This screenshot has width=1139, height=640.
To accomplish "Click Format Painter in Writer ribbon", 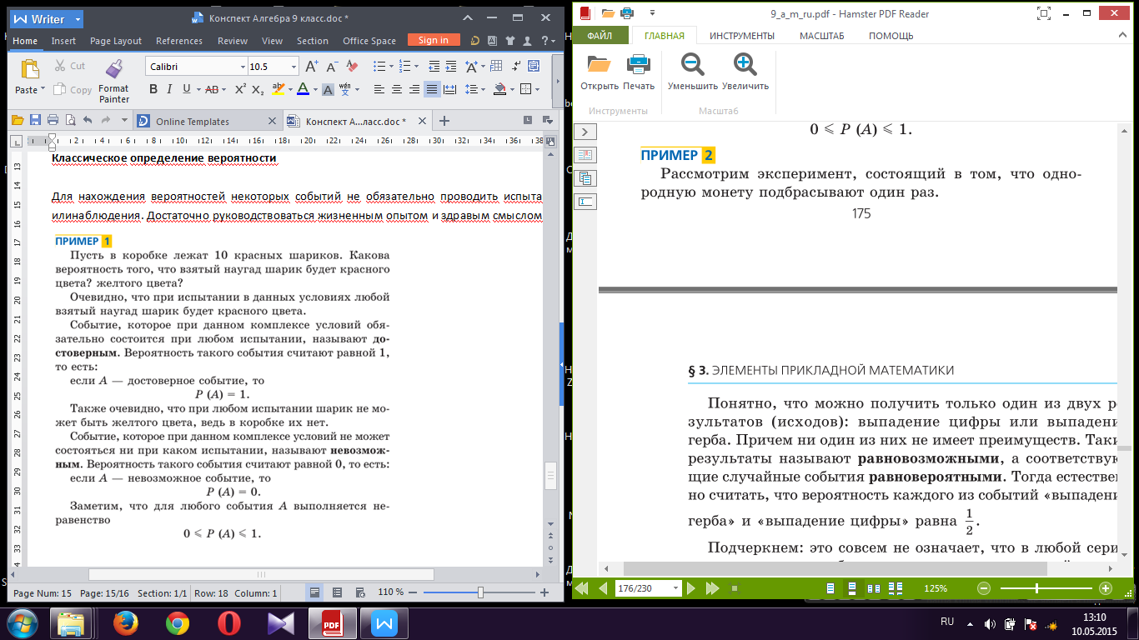I will tap(113, 81).
